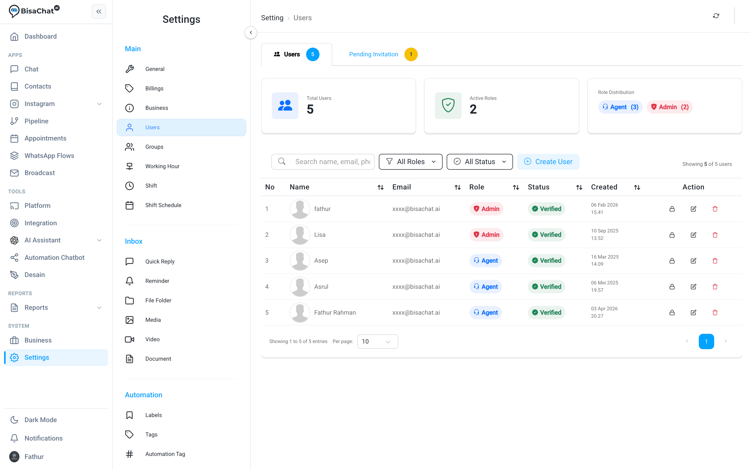Open the Per page 10 dropdown
Viewport: 750px width, 470px height.
[x=377, y=341]
